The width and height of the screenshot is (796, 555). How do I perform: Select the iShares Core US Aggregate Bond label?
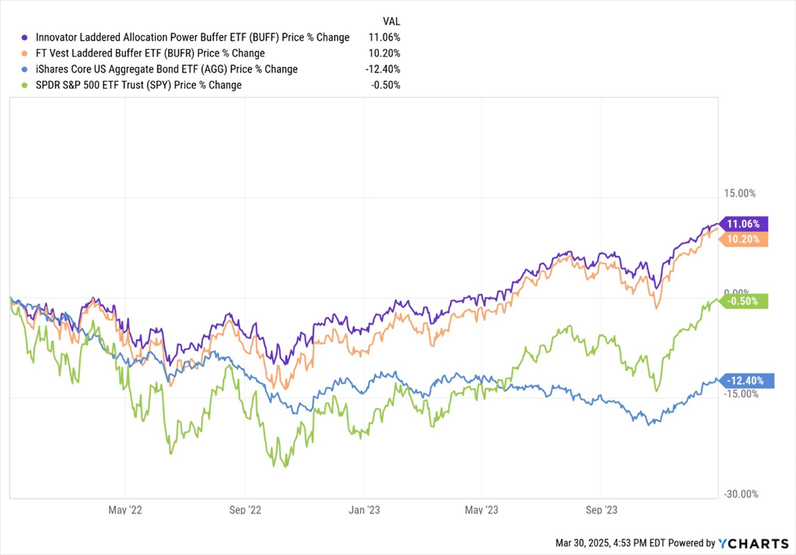[167, 69]
